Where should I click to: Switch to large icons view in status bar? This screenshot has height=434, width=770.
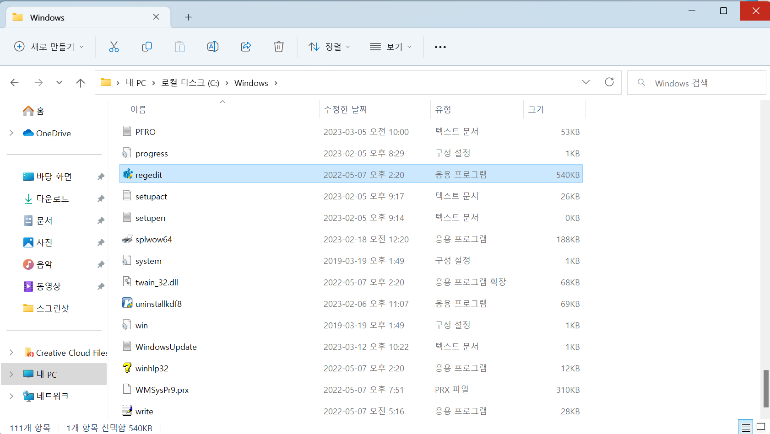(761, 428)
